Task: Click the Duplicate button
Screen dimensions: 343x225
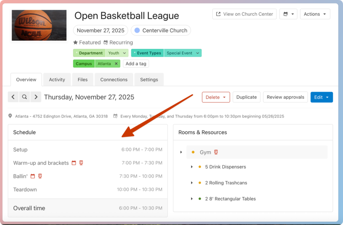Action: [247, 97]
